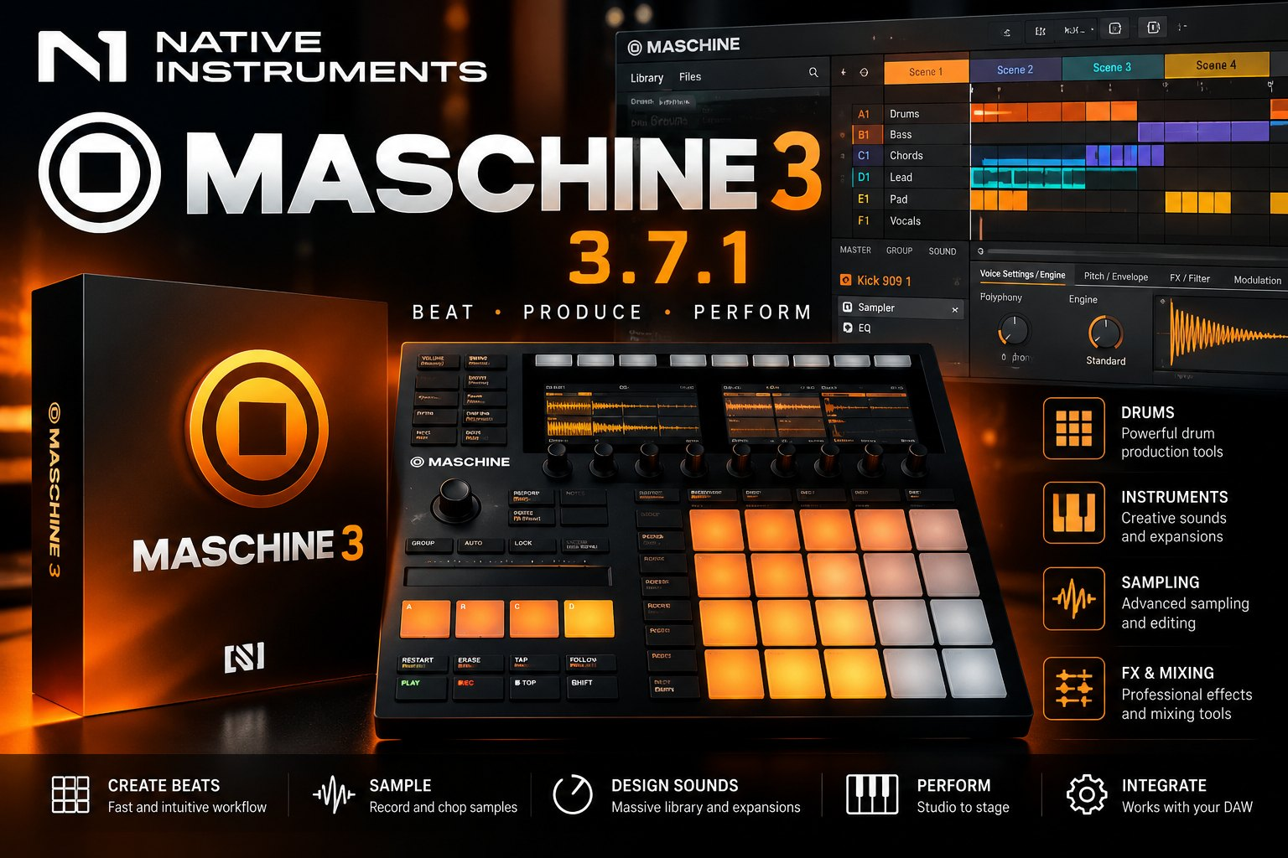Screen dimensions: 1288x858
Task: Open the Voice Settings / Engine tab
Action: (x=1022, y=274)
